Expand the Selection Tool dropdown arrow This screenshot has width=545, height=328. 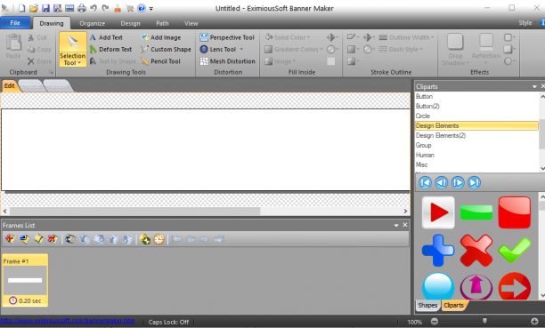79,63
